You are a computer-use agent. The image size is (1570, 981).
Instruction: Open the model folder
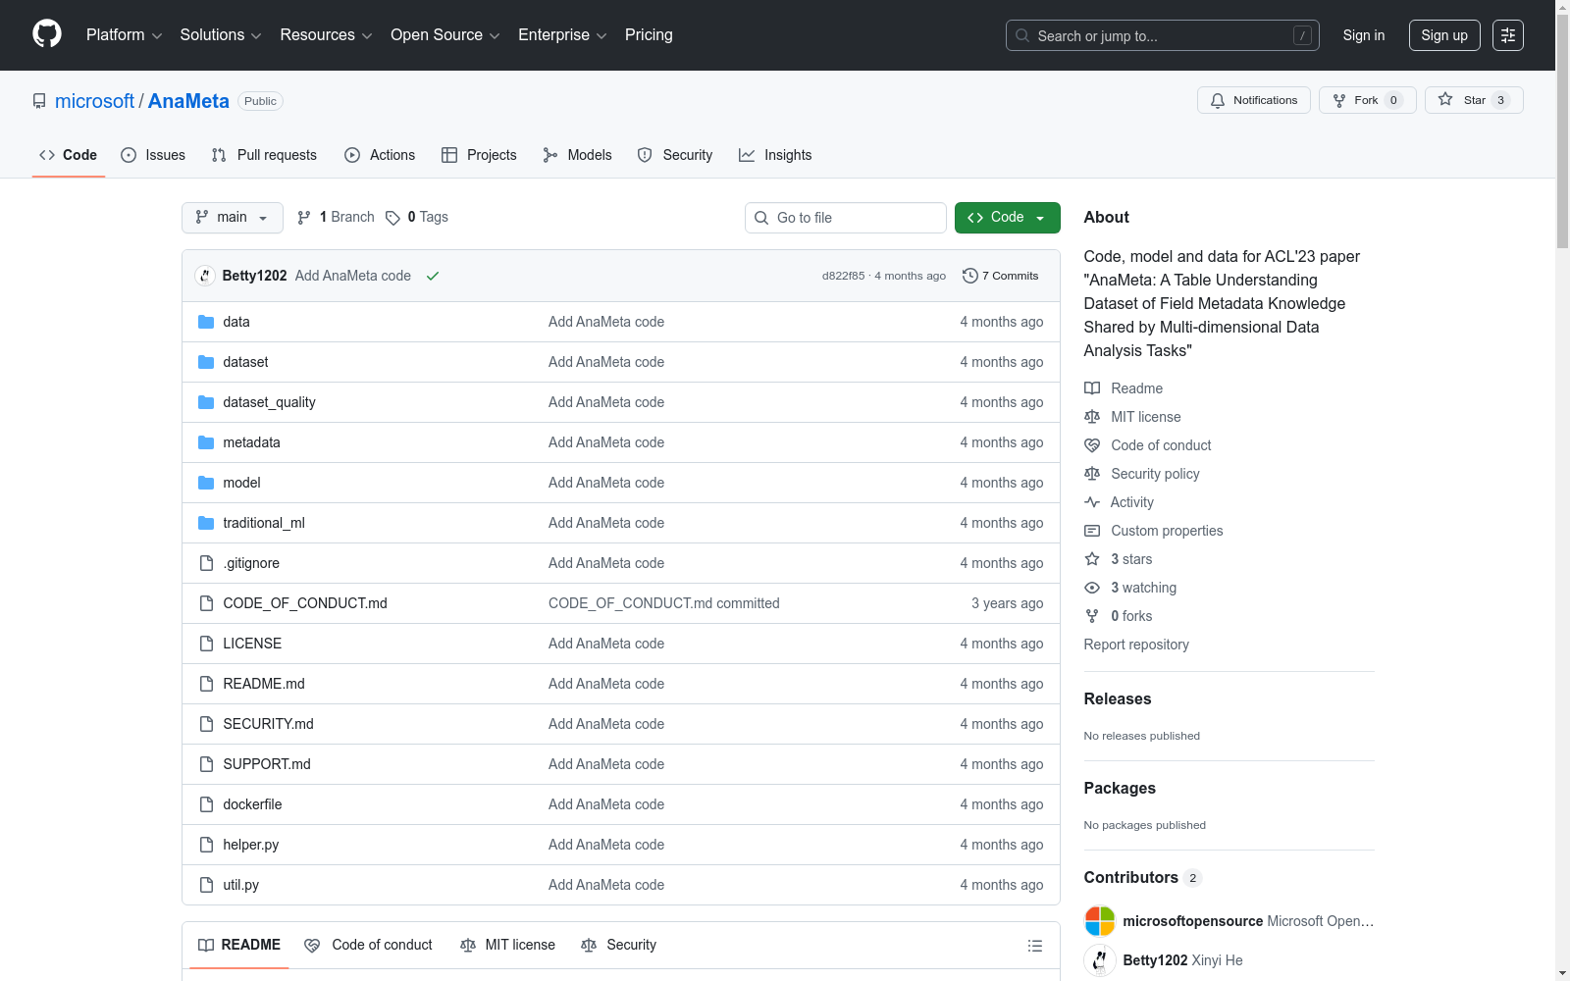pos(241,483)
